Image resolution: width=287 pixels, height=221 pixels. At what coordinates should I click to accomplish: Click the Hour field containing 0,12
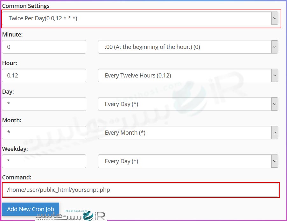pos(44,75)
